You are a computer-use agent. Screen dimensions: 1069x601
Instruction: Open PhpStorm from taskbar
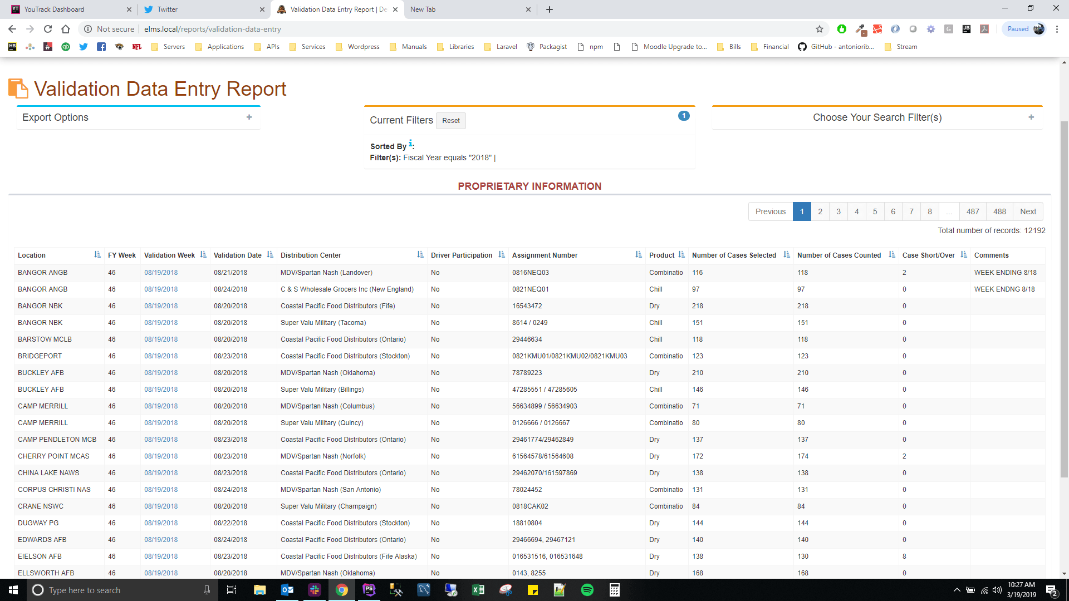(x=369, y=590)
